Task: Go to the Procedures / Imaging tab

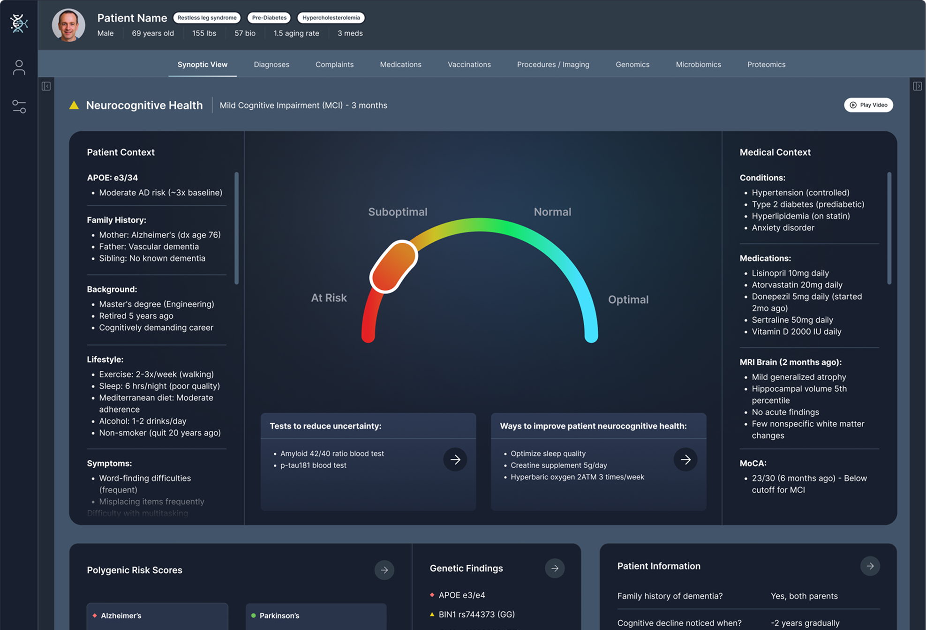Action: tap(553, 65)
